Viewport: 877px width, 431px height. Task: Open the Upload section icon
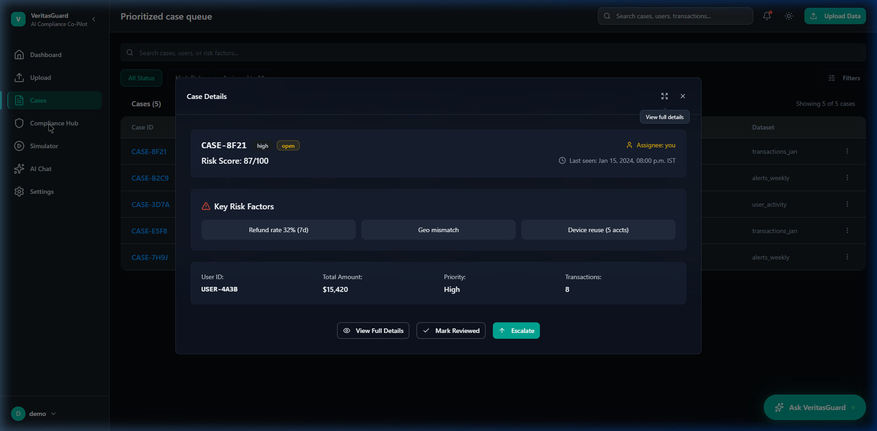tap(20, 78)
